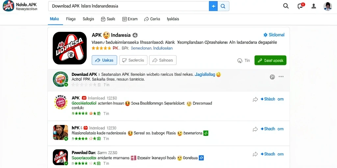
Task: Click Shach om link in Gpociiariaotiol row
Action: (x=272, y=99)
